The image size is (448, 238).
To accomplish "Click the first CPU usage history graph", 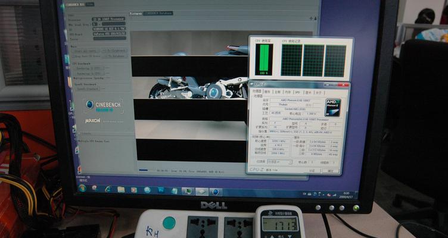I will (291, 60).
